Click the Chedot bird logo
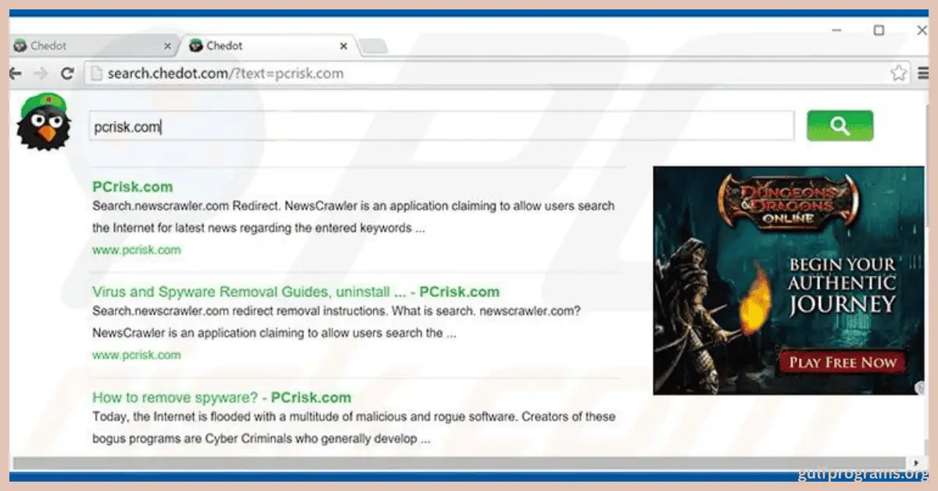Image resolution: width=938 pixels, height=491 pixels. pos(44,122)
